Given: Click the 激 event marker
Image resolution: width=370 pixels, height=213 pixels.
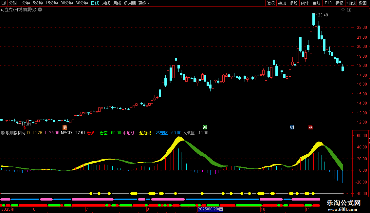Looking at the screenshot, I should [65, 127].
